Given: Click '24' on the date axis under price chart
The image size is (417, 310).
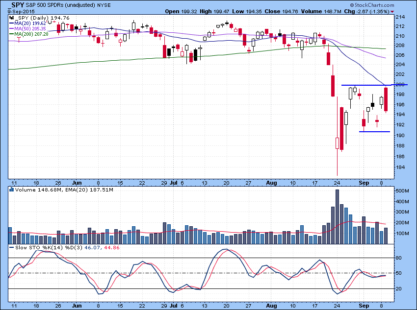Looking at the screenshot, I should pyautogui.click(x=337, y=183).
